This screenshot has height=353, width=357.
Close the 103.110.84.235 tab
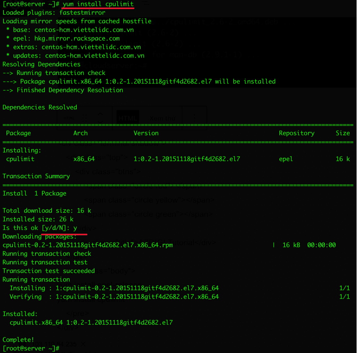coord(83,344)
